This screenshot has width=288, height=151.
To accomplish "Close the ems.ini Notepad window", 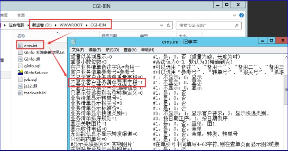I will tap(282, 41).
